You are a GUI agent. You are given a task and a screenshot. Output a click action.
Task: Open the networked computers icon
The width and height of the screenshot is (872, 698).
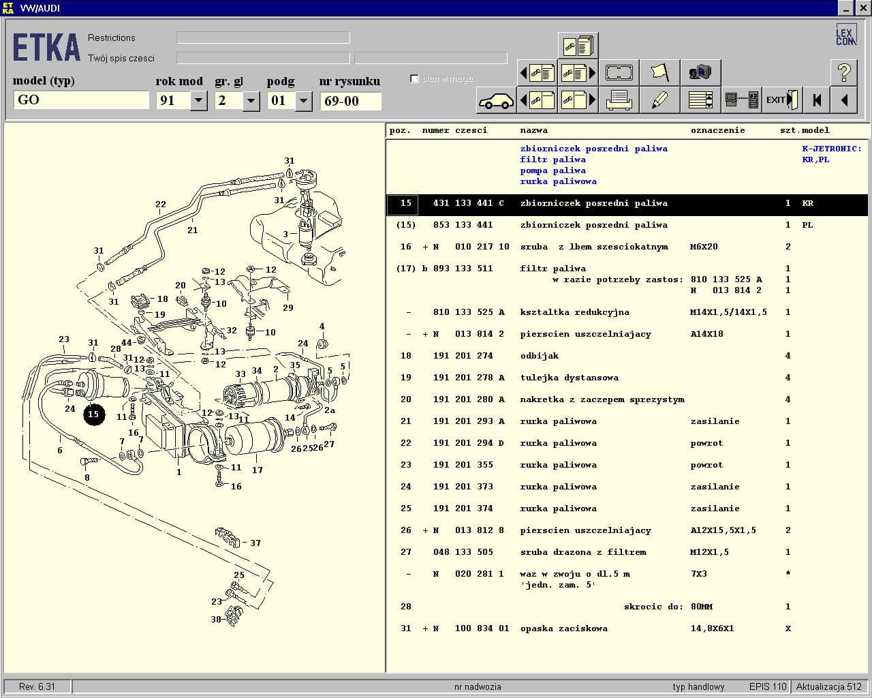[700, 72]
